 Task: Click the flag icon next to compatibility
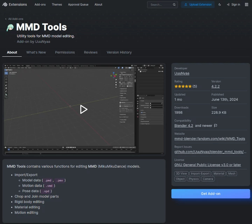tap(216, 126)
